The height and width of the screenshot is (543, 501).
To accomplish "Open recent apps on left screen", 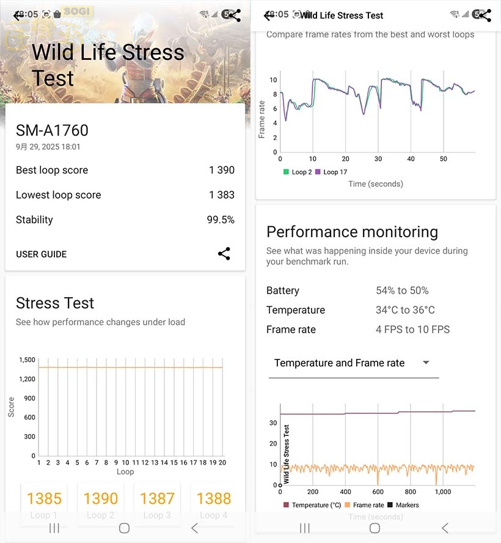I will tap(54, 528).
